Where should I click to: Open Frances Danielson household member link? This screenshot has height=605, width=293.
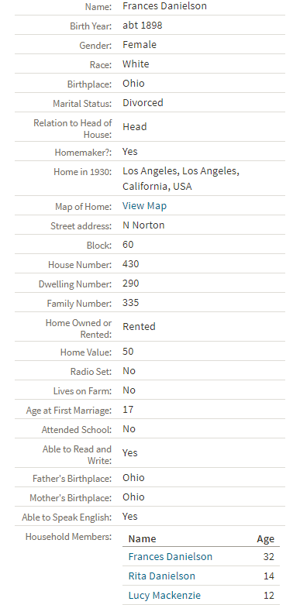pyautogui.click(x=171, y=557)
